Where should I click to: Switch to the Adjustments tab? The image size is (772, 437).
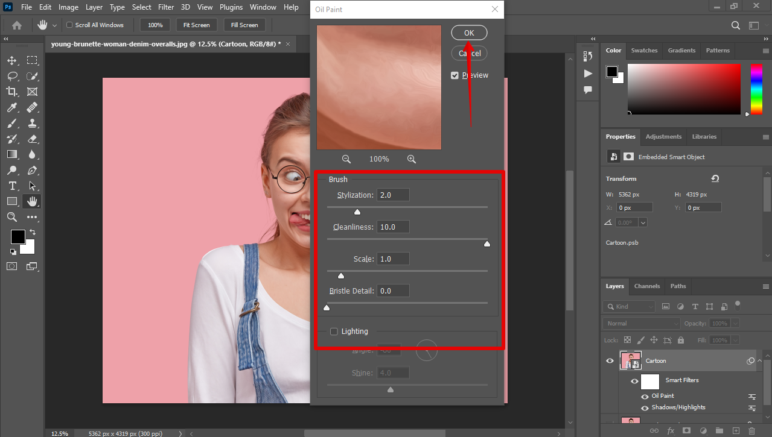click(x=663, y=137)
